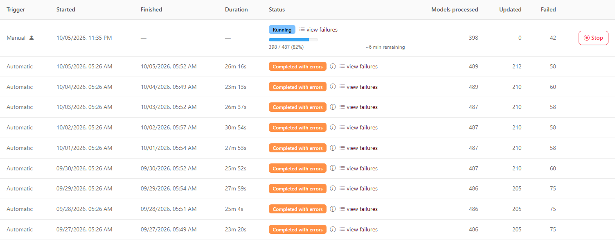View failures for the 09/28/2026 run

click(358, 209)
